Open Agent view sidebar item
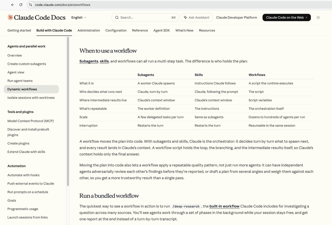The width and height of the screenshot is (332, 225). pyautogui.click(x=16, y=72)
